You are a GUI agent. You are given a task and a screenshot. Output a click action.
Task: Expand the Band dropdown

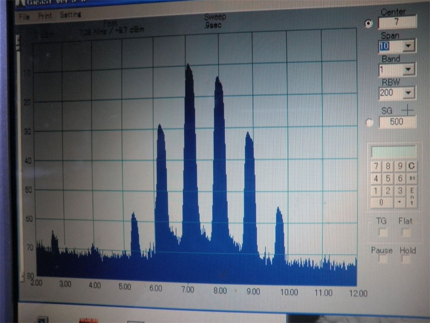pyautogui.click(x=408, y=70)
